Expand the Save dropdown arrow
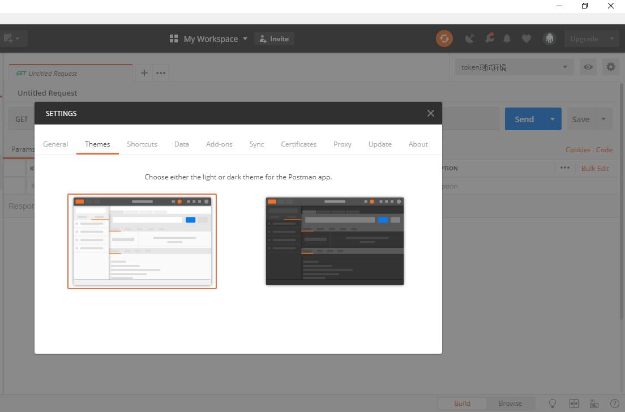Image resolution: width=625 pixels, height=412 pixels. pos(603,119)
